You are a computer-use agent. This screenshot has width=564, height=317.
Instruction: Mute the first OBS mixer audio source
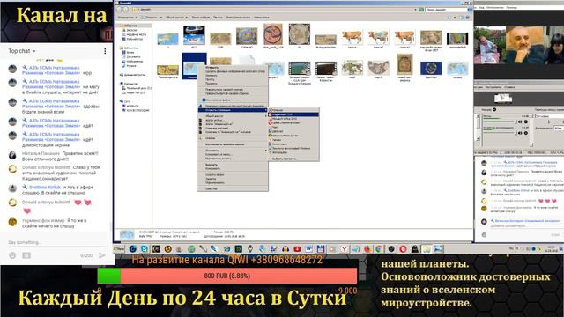tap(520, 122)
